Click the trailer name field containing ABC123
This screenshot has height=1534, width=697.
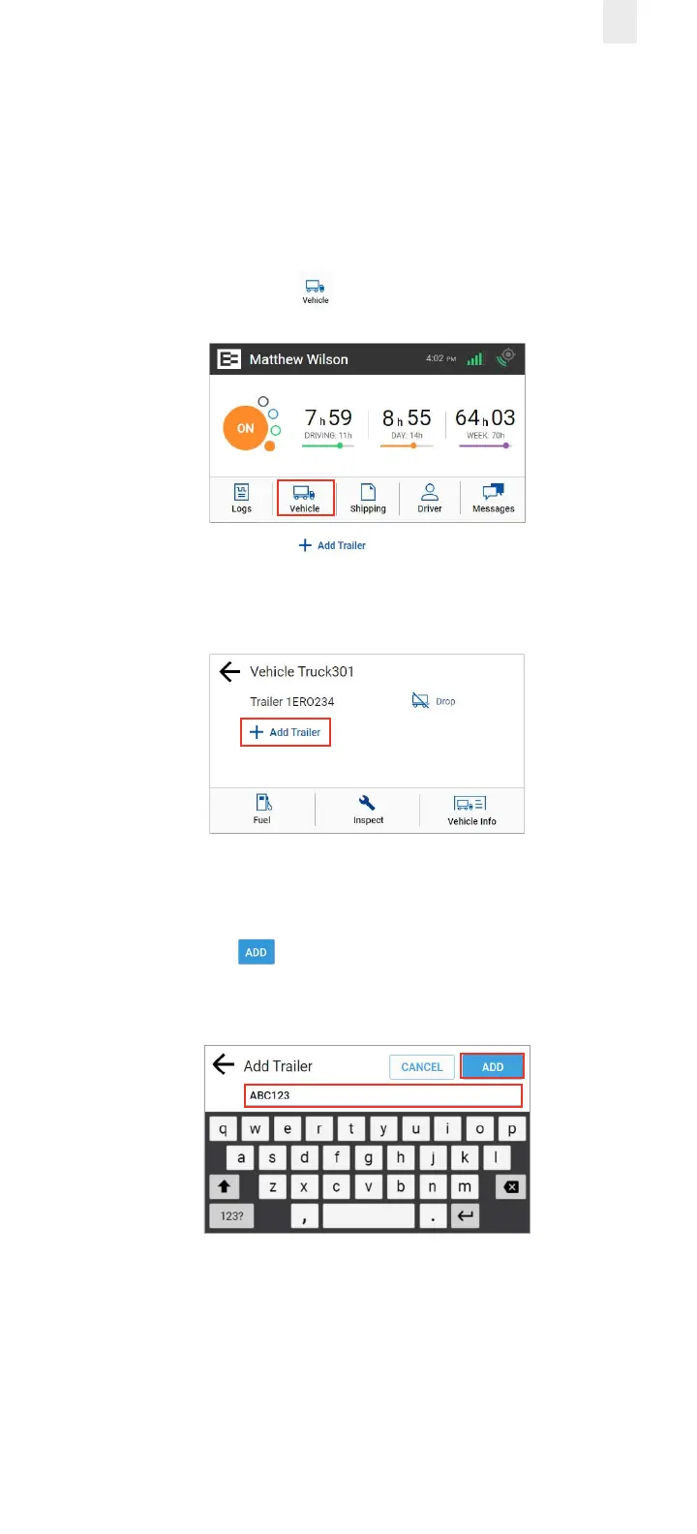[383, 1095]
